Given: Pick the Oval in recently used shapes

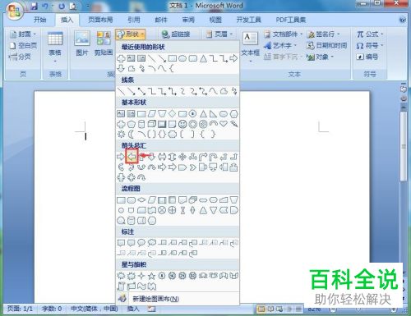Looking at the screenshot, I should pyautogui.click(x=182, y=58).
